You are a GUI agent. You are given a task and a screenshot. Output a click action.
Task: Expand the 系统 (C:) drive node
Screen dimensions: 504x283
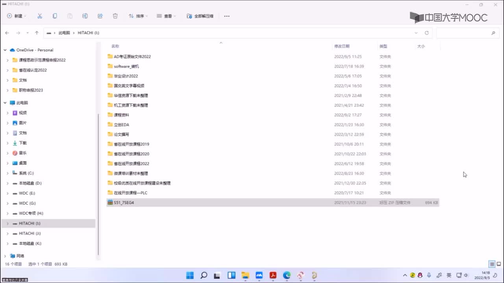pyautogui.click(x=7, y=173)
